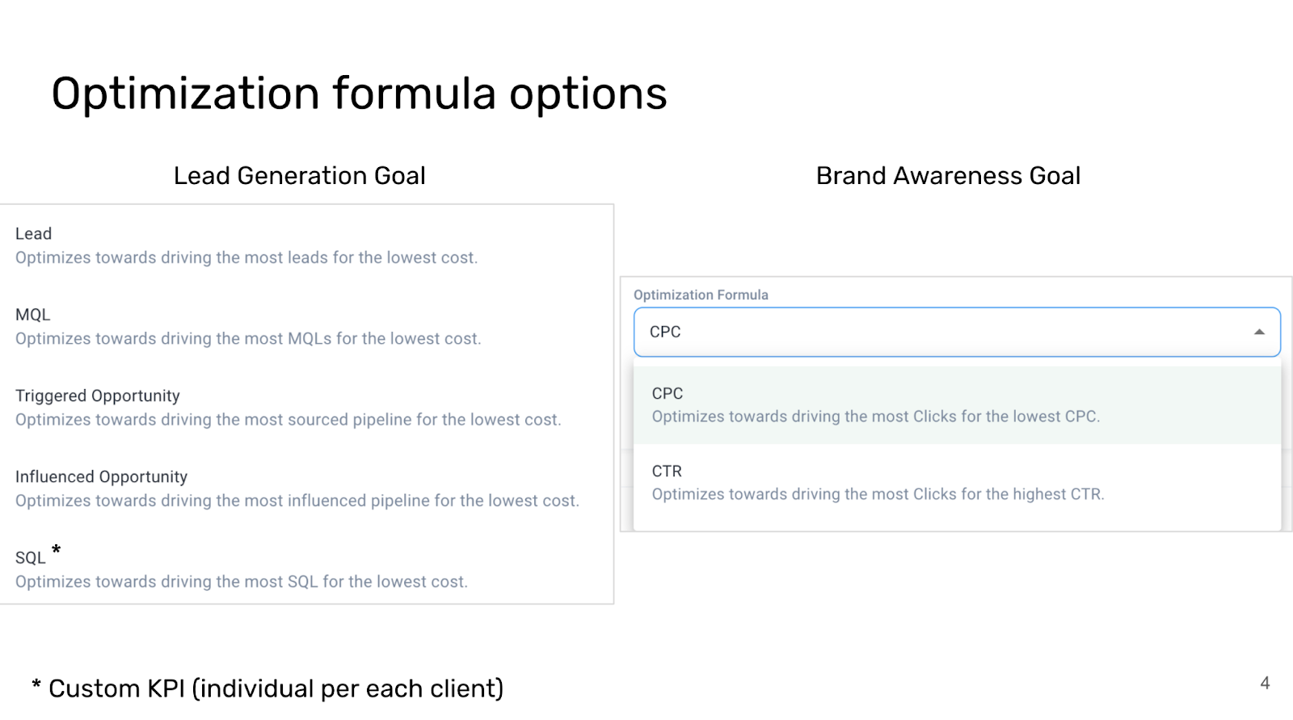Click the Custom KPI footnote text
Screen dimensions: 1293x720
click(267, 689)
